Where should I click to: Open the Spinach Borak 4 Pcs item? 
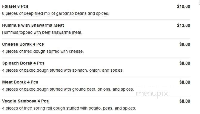point(23,63)
